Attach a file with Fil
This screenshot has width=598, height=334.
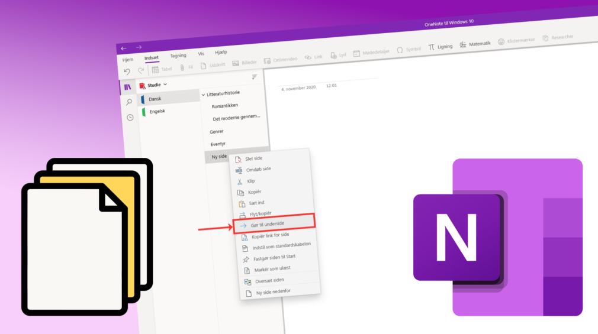(187, 67)
